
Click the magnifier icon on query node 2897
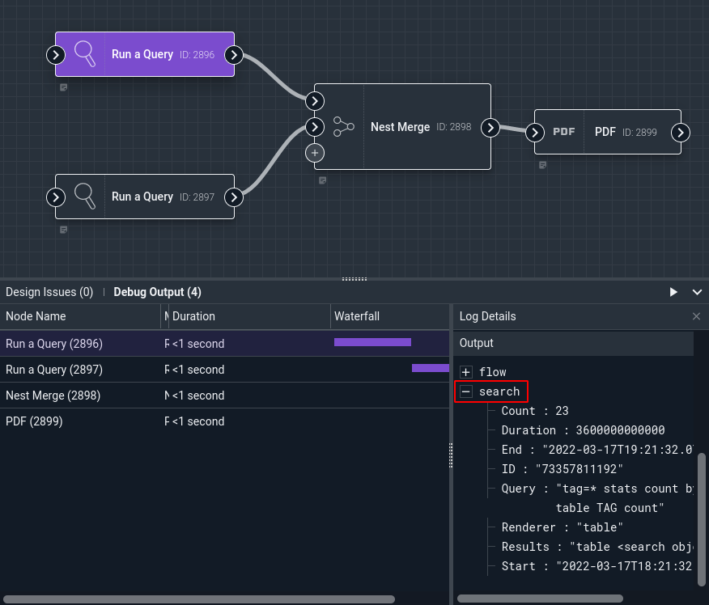pos(84,197)
